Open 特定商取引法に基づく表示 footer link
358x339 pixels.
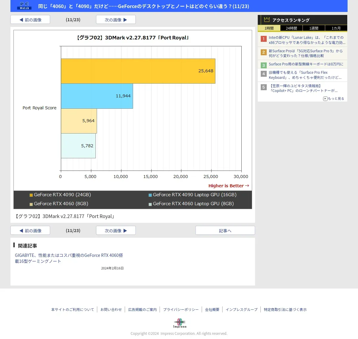click(x=285, y=310)
